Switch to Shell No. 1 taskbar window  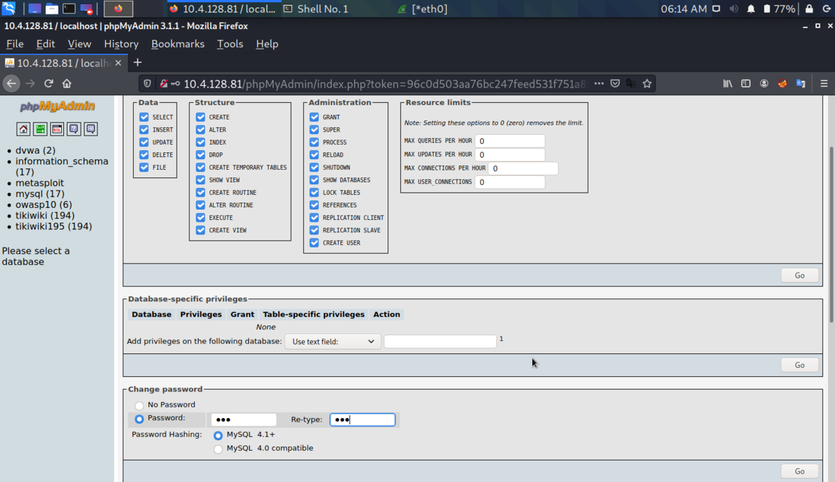(317, 9)
